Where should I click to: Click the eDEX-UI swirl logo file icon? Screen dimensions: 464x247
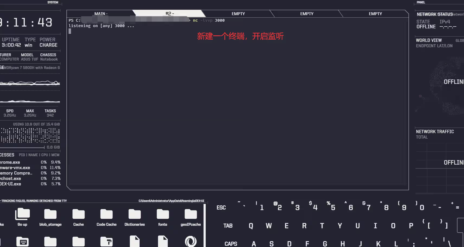tap(191, 240)
